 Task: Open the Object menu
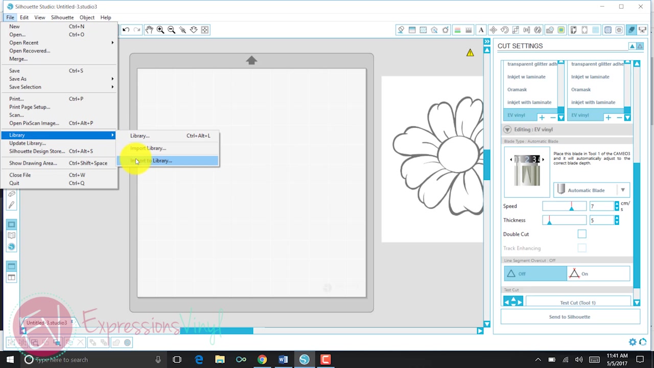point(87,17)
